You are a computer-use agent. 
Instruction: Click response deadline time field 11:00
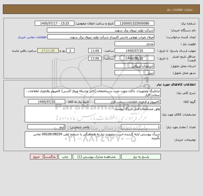pyautogui.click(x=95, y=51)
